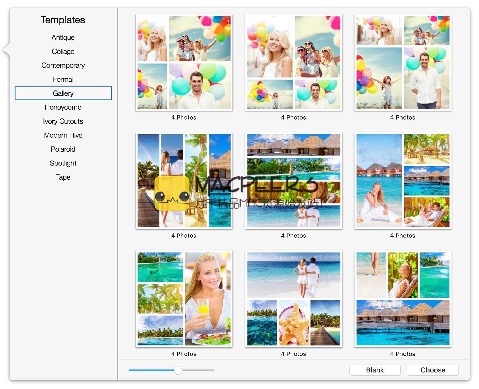Click the Blank button

375,370
